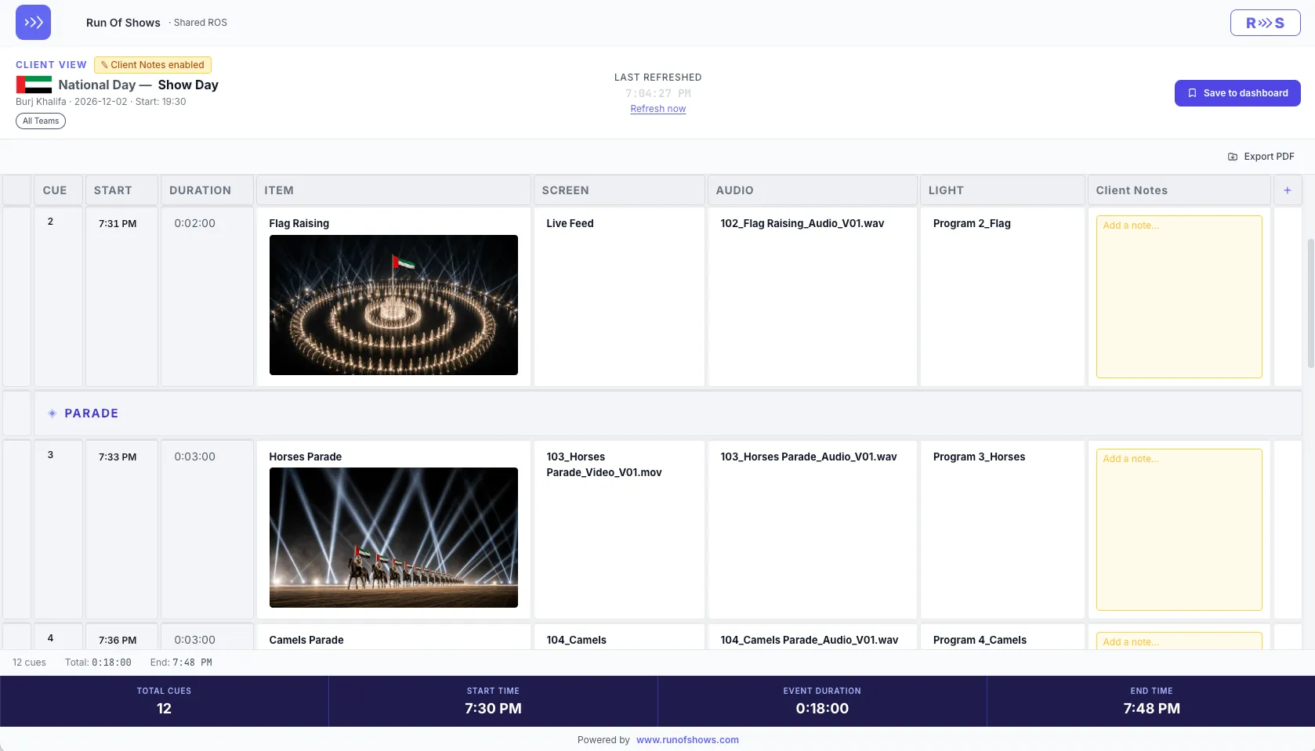Select the All Teams filter chip
This screenshot has width=1315, height=751.
[x=41, y=121]
